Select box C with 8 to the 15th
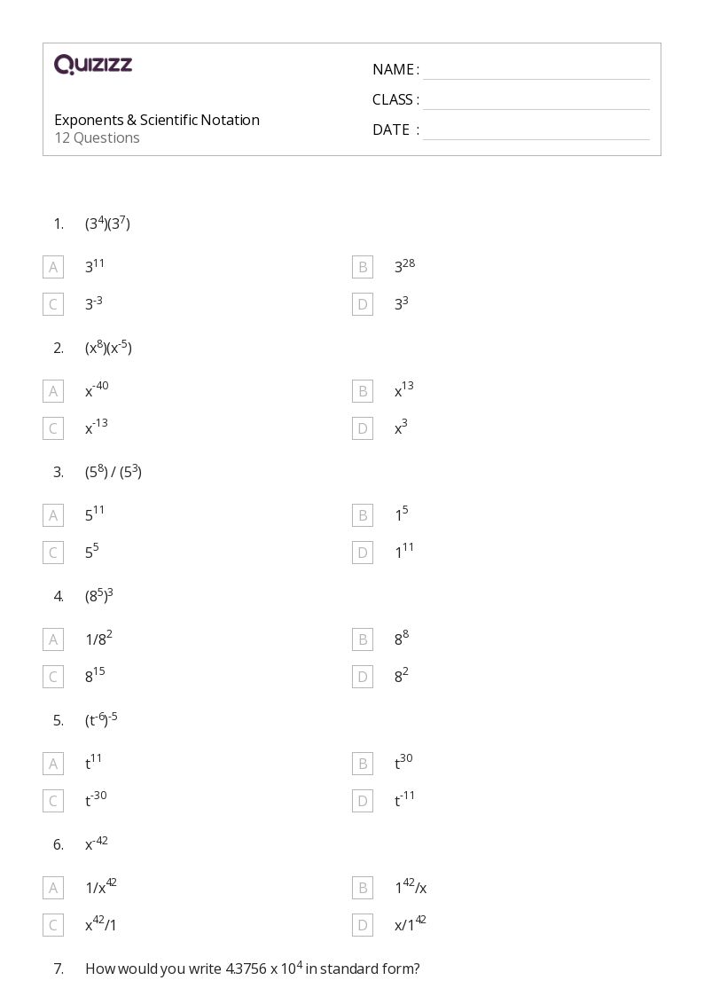The width and height of the screenshot is (704, 996). tap(53, 677)
